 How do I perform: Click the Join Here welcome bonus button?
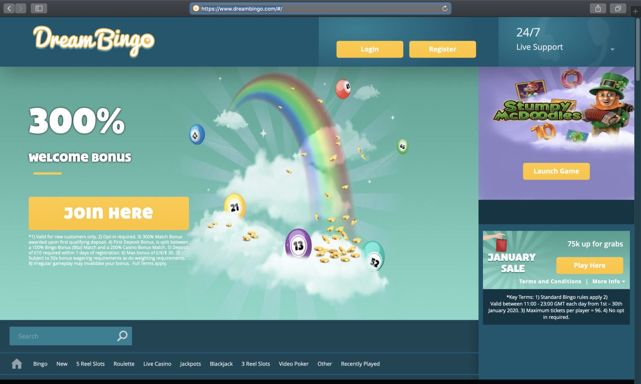click(x=109, y=213)
